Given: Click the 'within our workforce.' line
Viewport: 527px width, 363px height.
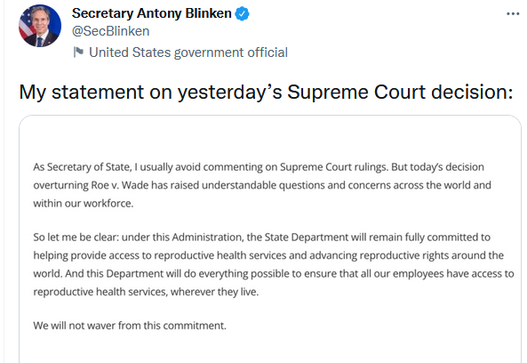Looking at the screenshot, I should coord(84,204).
